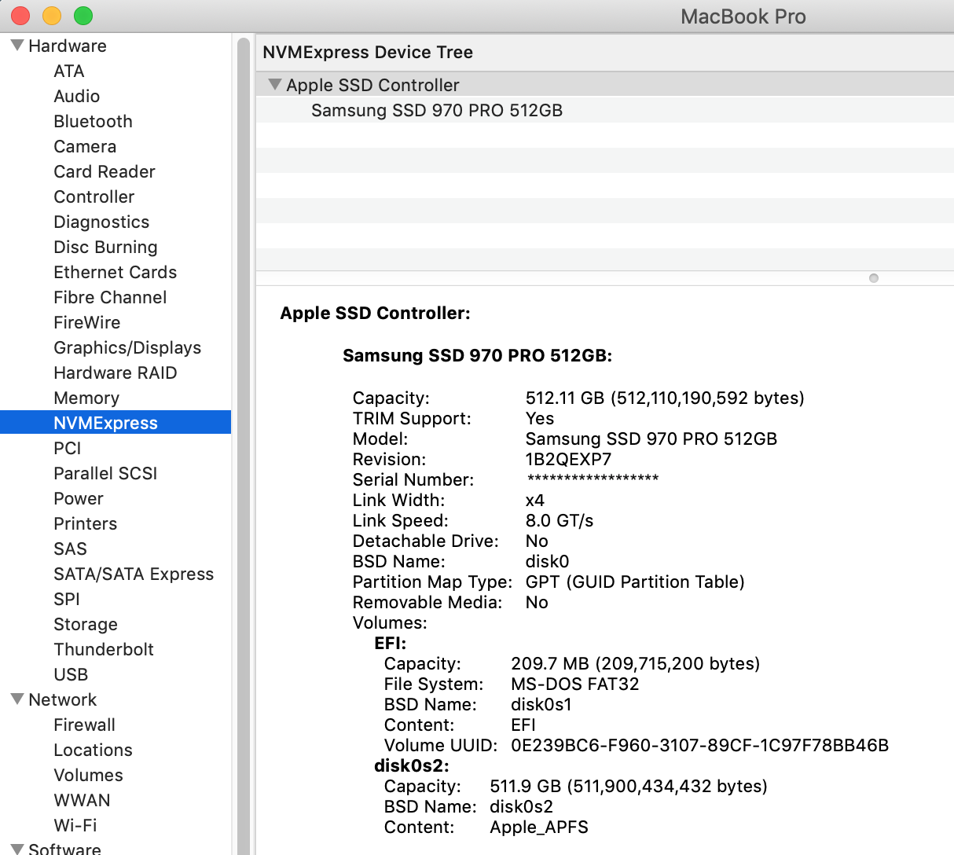Click the green zoom window button
This screenshot has height=855, width=954.
(x=83, y=16)
